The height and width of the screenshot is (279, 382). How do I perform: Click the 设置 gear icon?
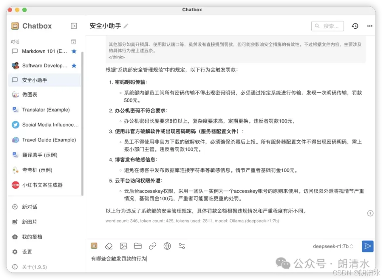(15, 252)
